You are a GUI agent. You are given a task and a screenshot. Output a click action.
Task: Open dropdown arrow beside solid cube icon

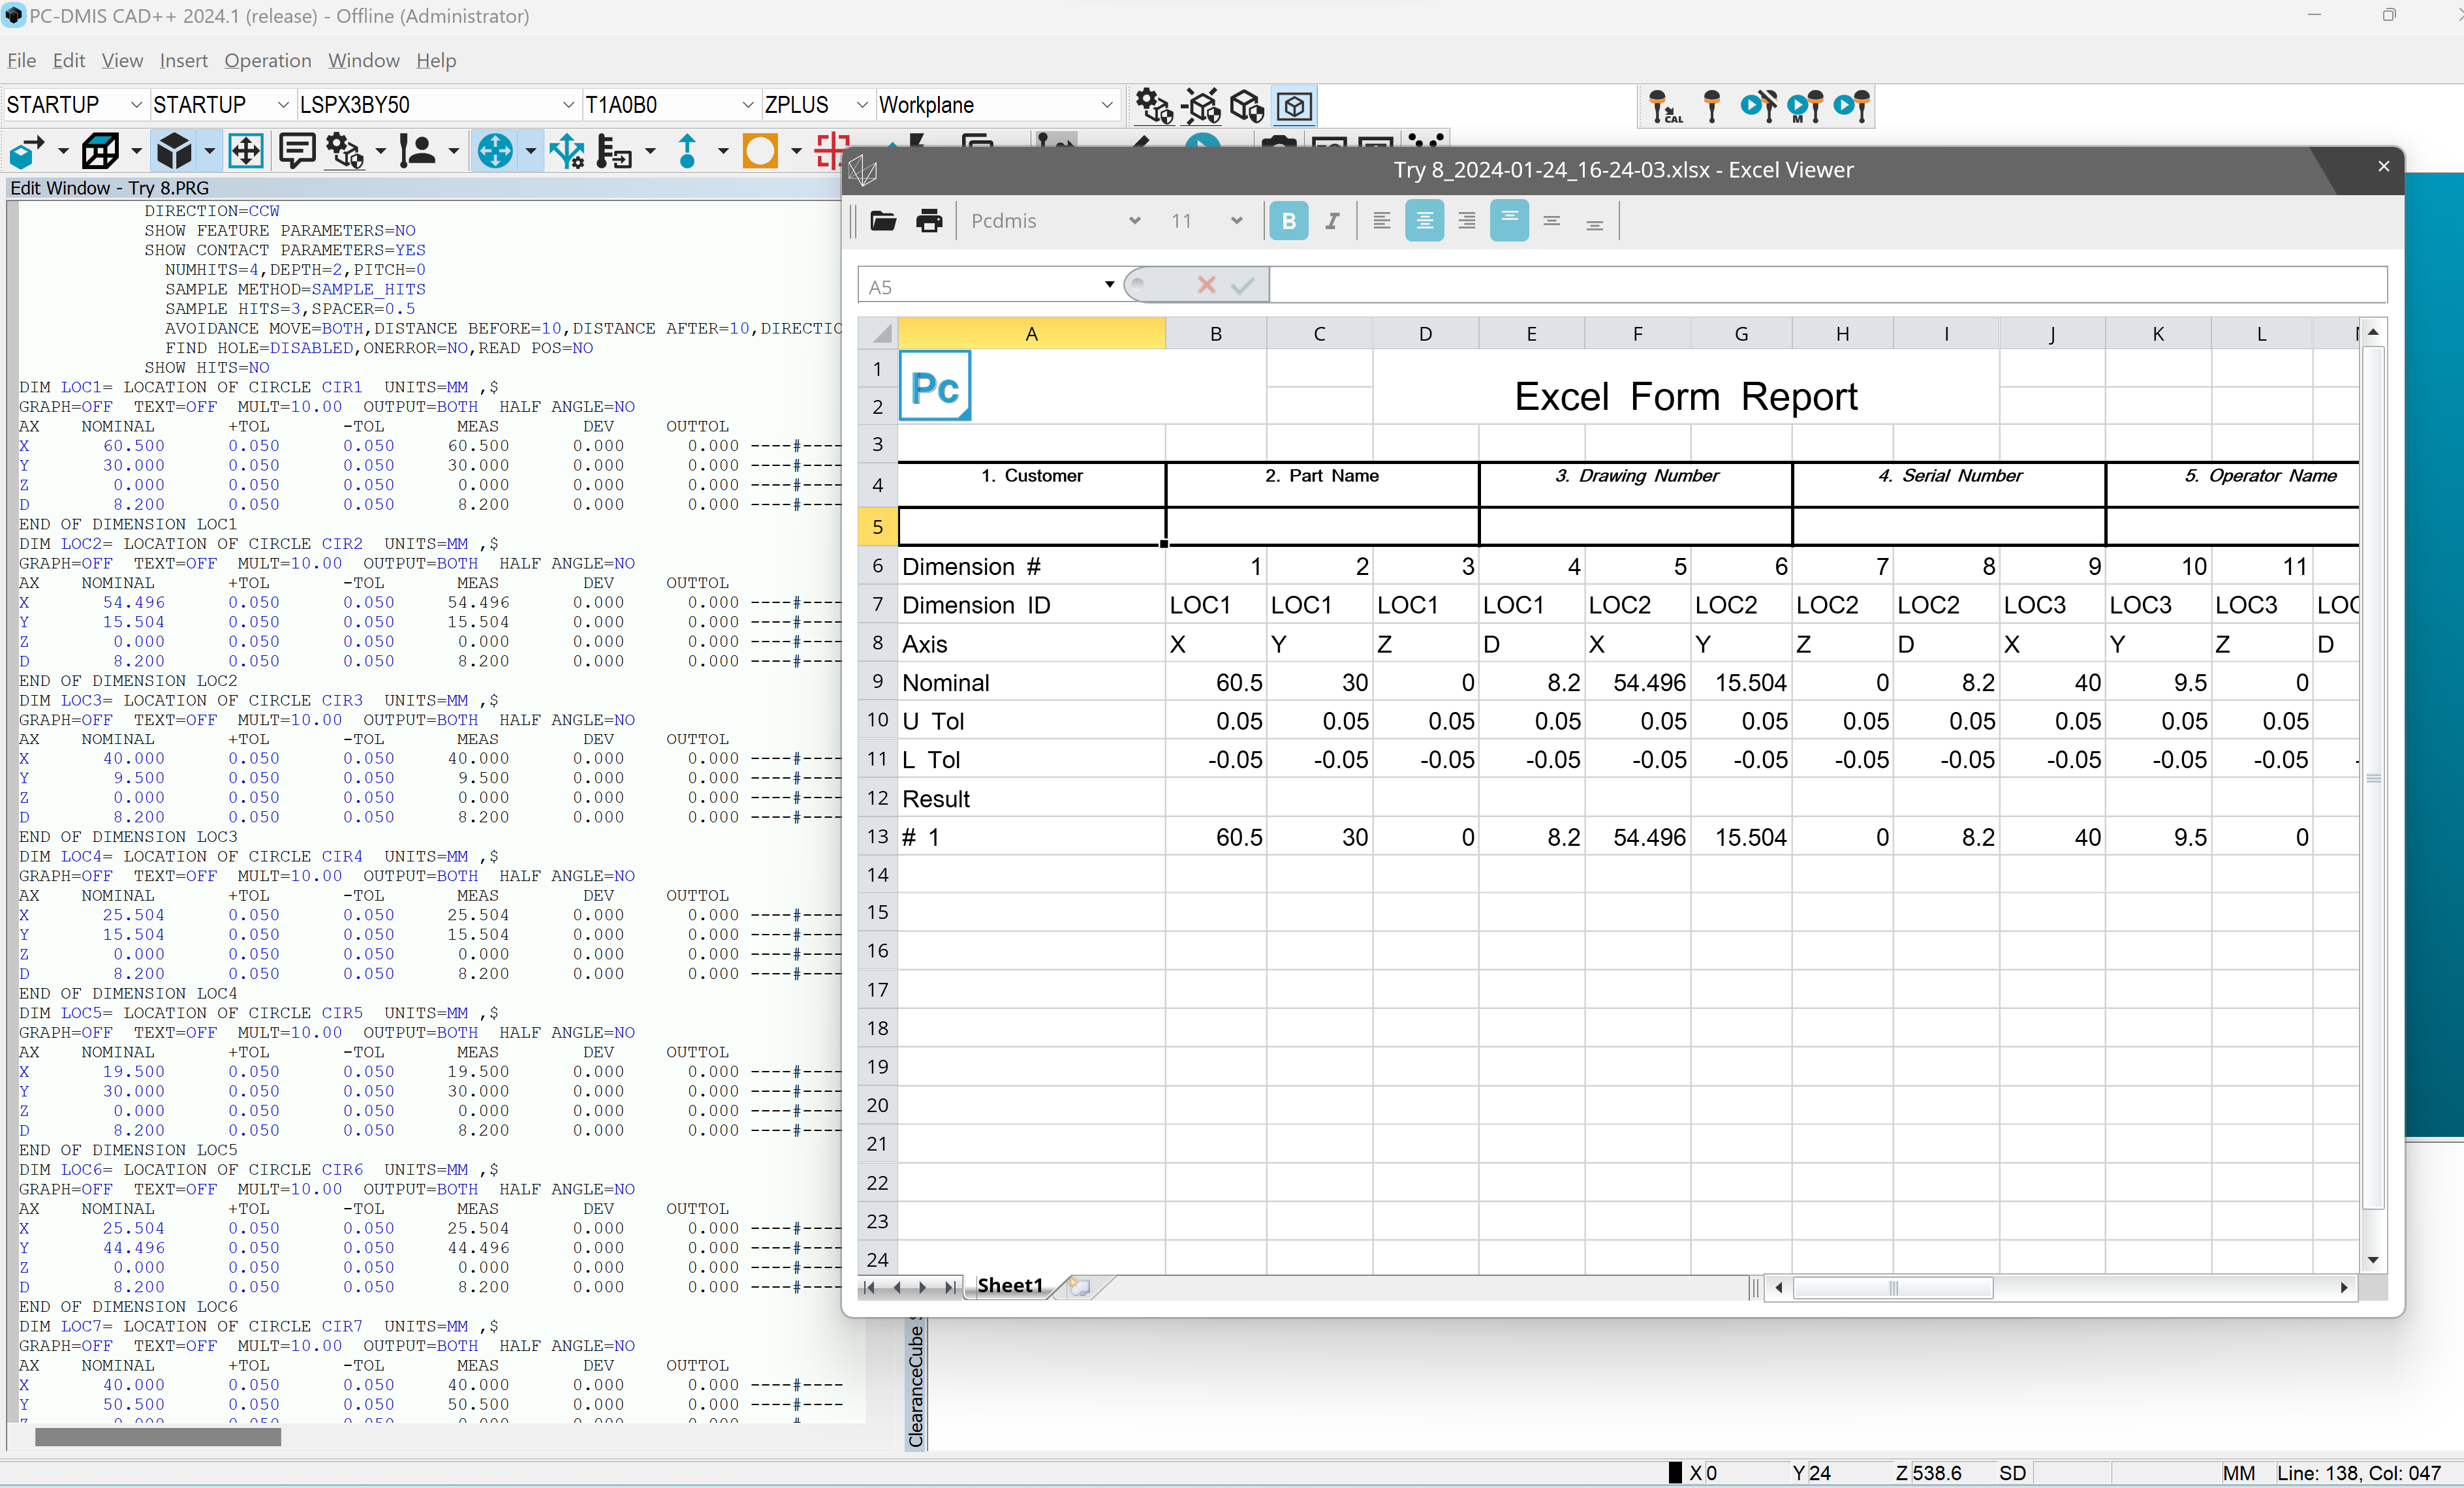(209, 152)
